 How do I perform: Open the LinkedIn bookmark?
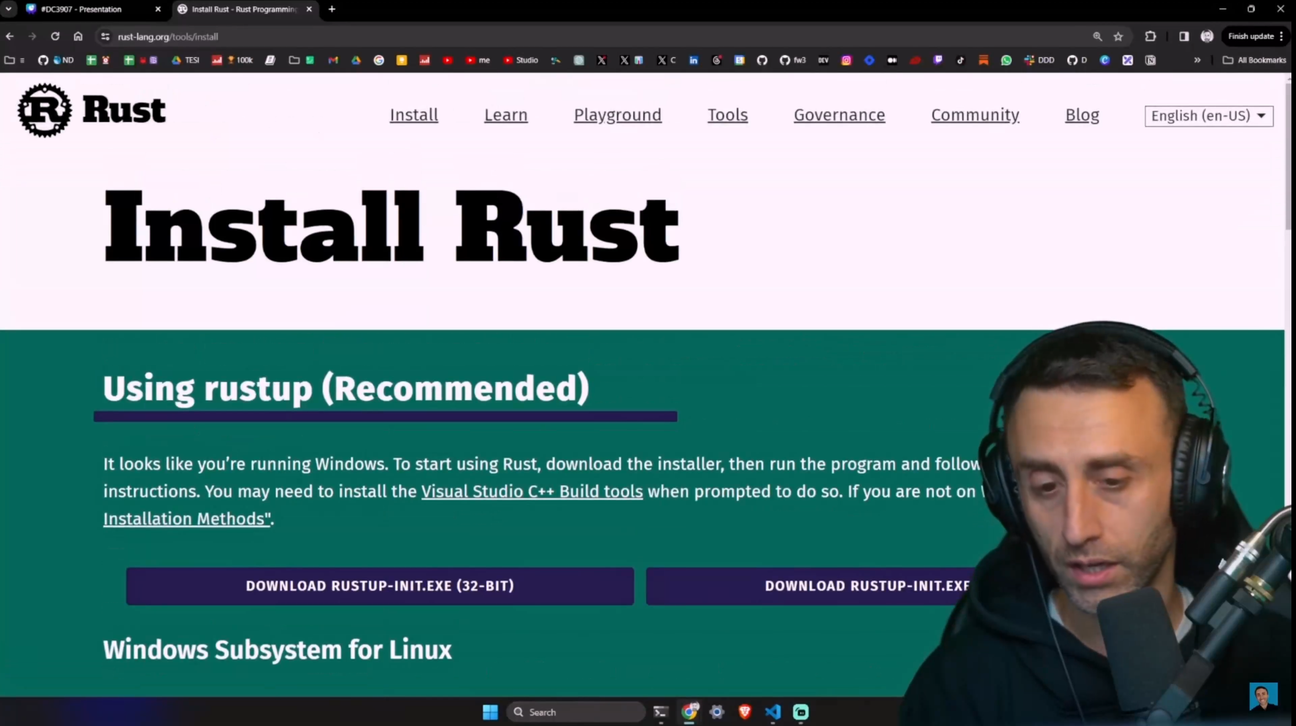coord(694,60)
